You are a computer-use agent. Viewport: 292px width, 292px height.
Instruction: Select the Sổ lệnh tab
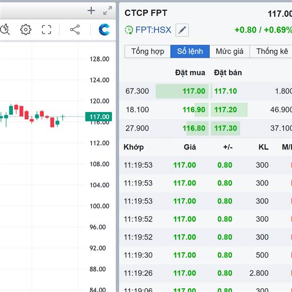tap(190, 52)
